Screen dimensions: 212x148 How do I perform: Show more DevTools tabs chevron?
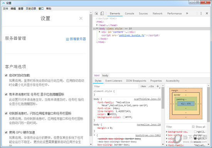click(187, 13)
